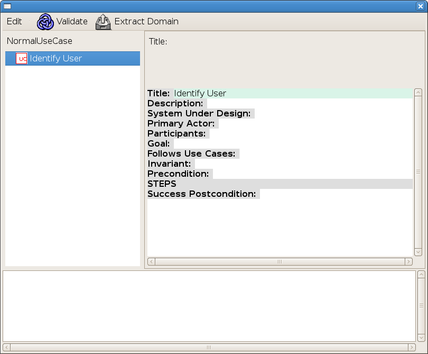
Task: Click the Extract Domain label text
Action: point(146,21)
